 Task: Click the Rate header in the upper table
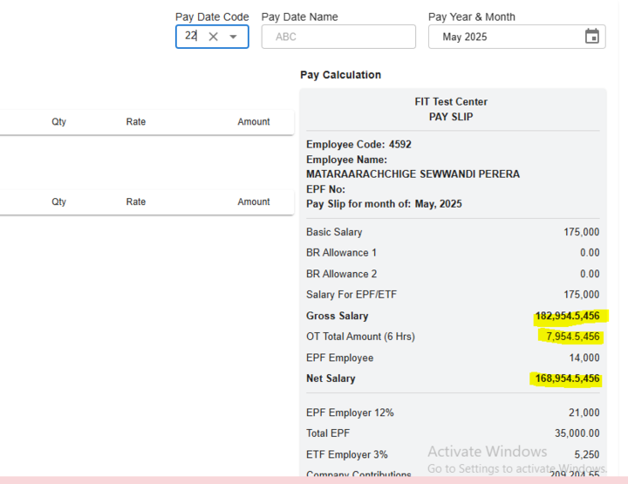coord(136,122)
